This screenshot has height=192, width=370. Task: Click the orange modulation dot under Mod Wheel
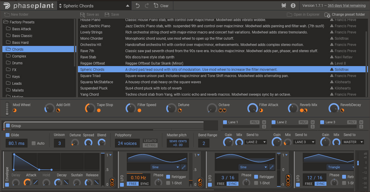tap(14, 110)
